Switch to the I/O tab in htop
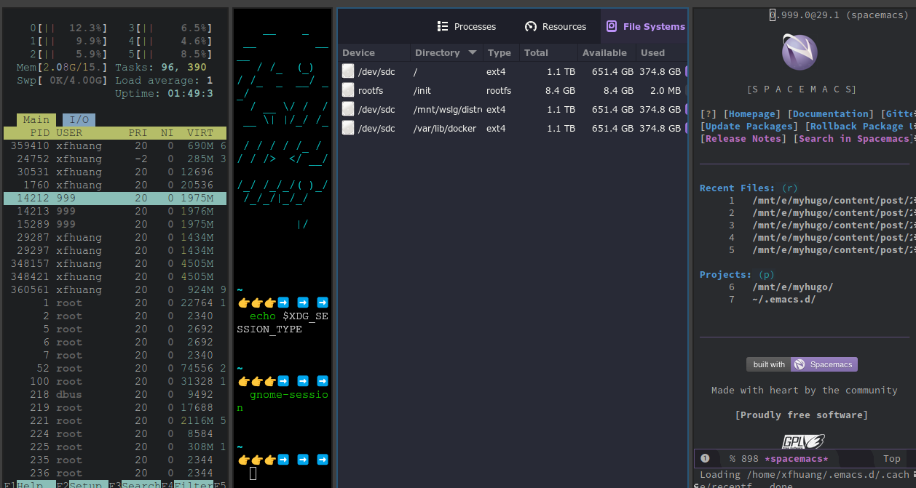Screen dimensions: 916x488 pos(79,120)
